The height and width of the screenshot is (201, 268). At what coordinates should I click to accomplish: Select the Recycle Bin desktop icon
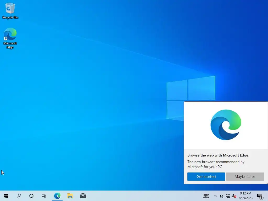[x=10, y=10]
